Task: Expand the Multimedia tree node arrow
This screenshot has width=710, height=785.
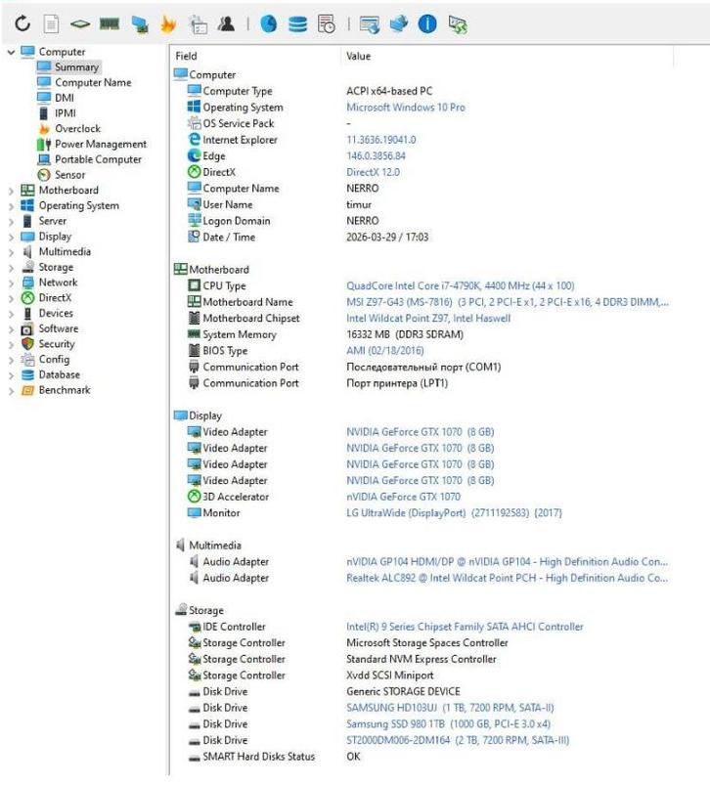Action: [11, 252]
